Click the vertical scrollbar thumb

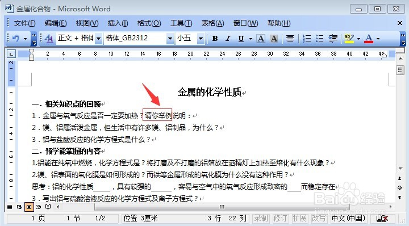[x=400, y=70]
